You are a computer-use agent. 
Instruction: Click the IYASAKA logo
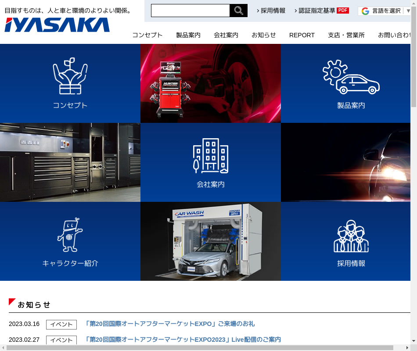57,25
